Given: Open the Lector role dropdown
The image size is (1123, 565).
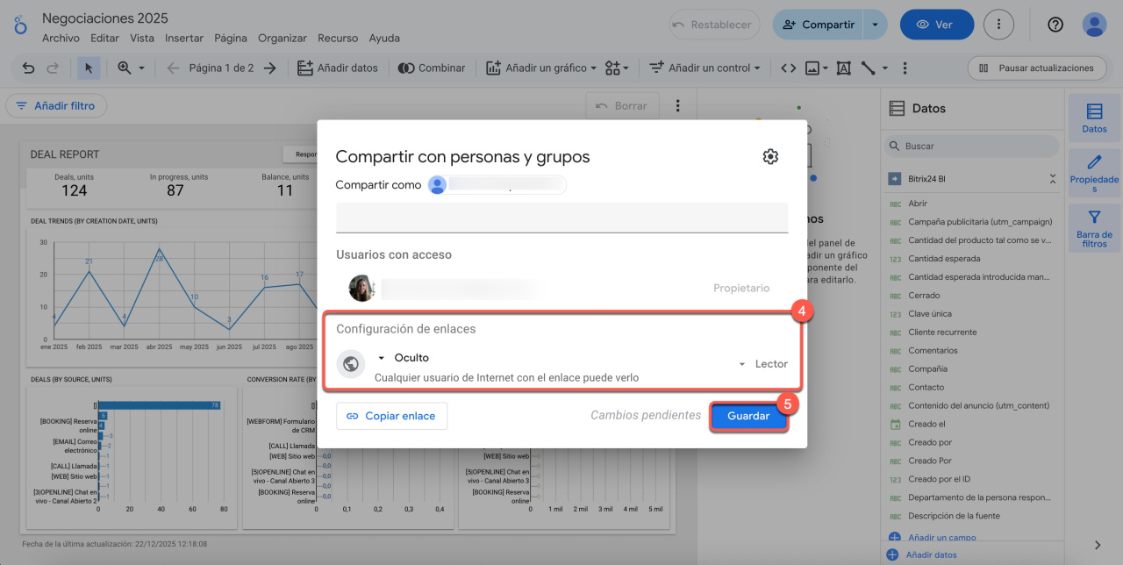Looking at the screenshot, I should pos(762,364).
